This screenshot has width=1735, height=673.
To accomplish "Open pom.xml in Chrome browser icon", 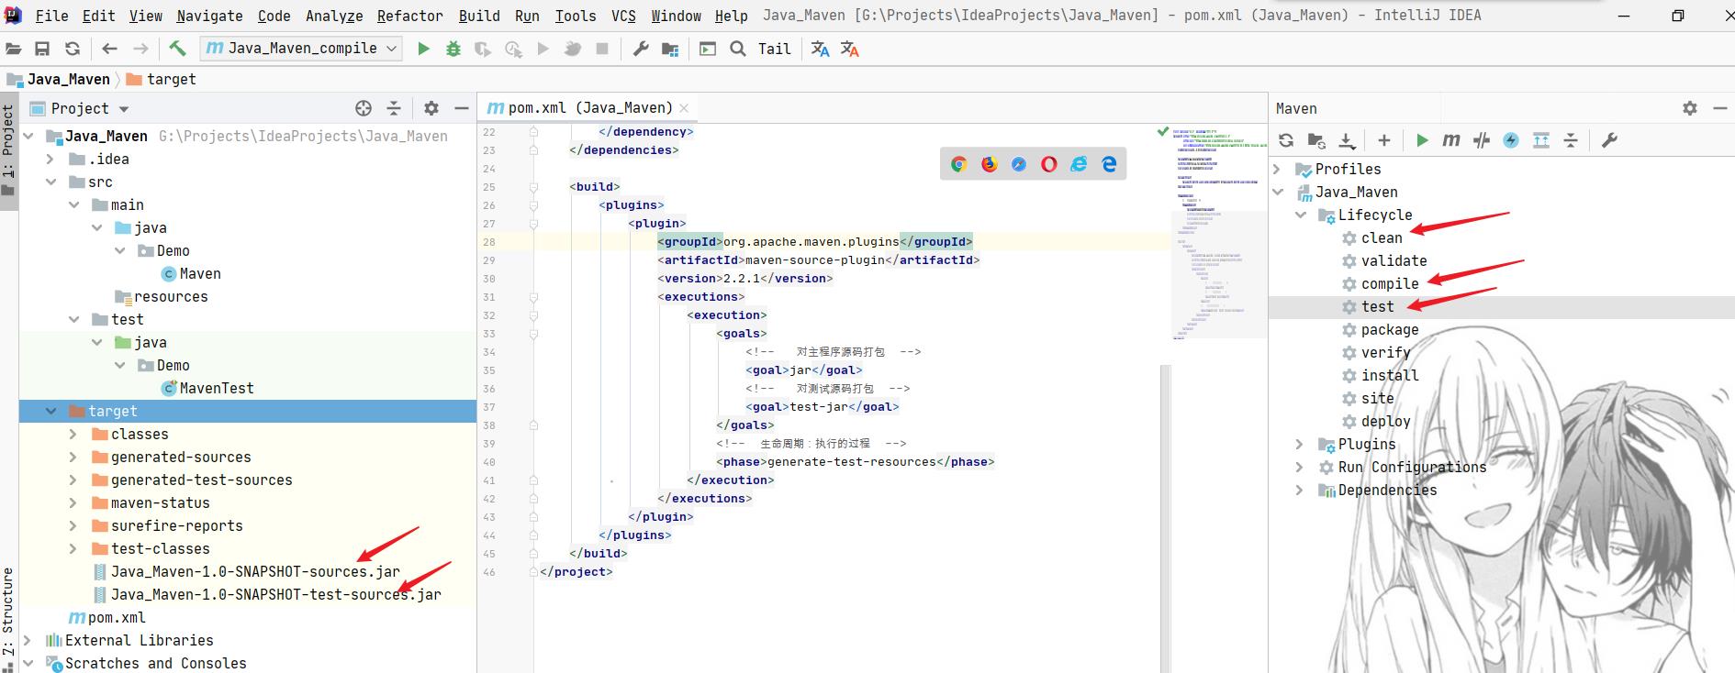I will pyautogui.click(x=959, y=164).
